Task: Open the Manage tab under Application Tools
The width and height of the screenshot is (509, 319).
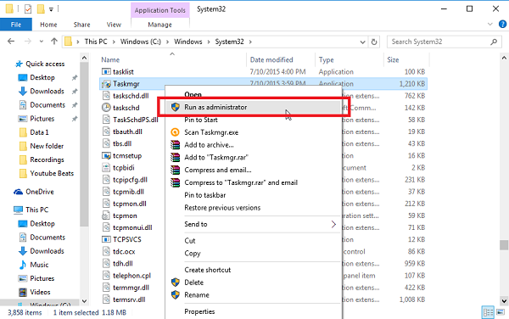Action: [159, 25]
